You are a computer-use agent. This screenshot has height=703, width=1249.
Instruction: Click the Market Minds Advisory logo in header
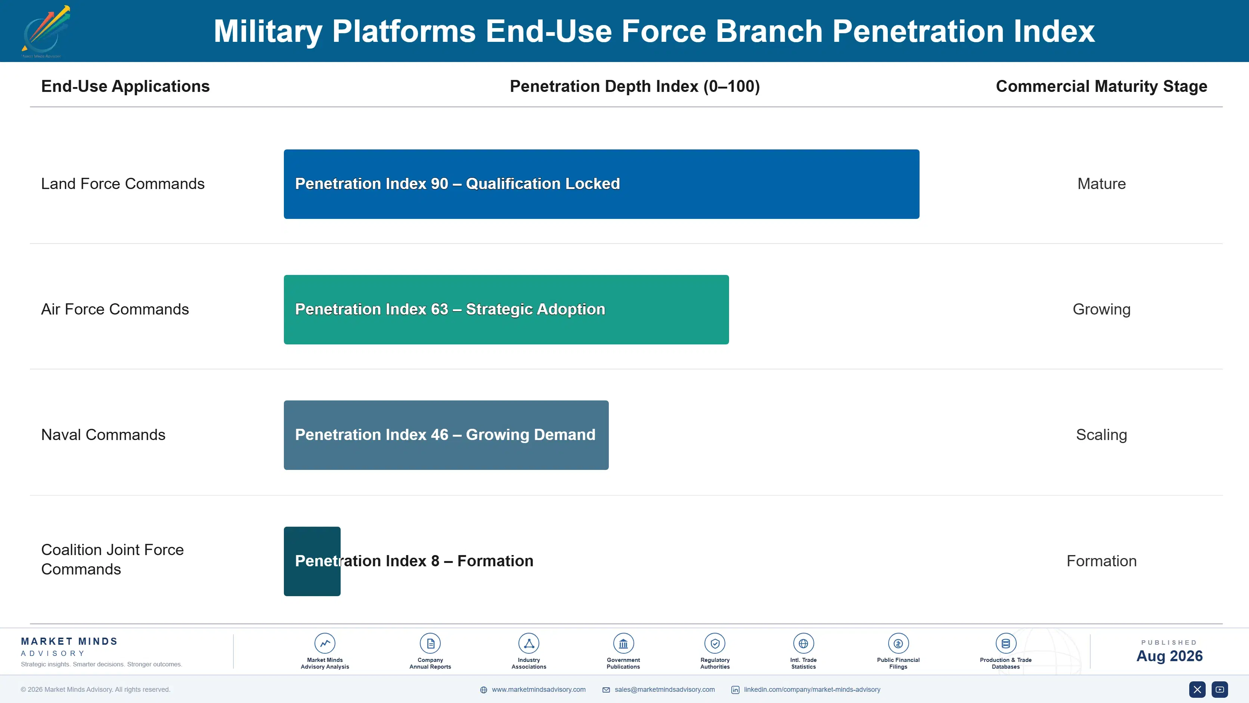click(x=46, y=31)
